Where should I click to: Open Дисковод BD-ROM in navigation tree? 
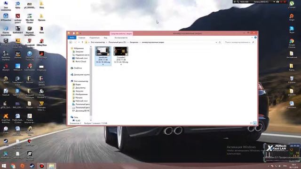[x=82, y=111]
